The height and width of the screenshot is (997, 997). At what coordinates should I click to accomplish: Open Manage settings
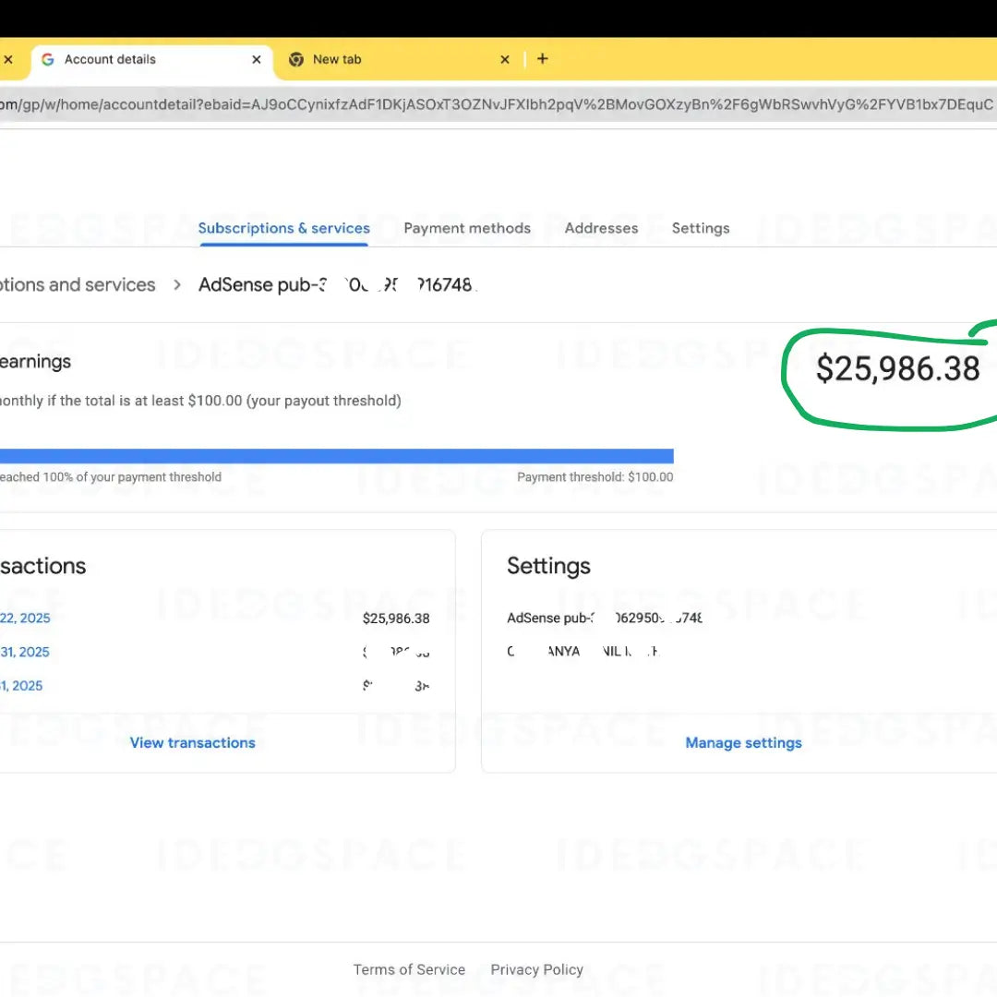[x=744, y=742]
